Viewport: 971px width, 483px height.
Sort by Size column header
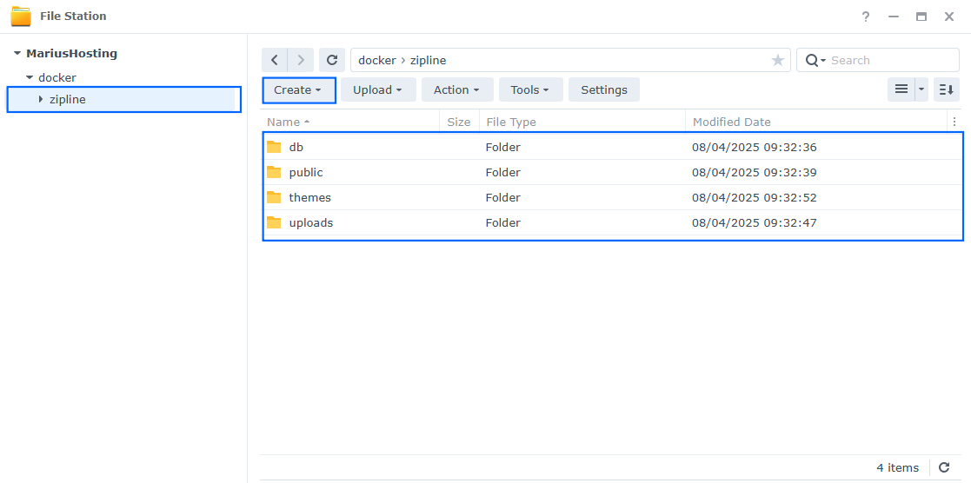pos(459,122)
